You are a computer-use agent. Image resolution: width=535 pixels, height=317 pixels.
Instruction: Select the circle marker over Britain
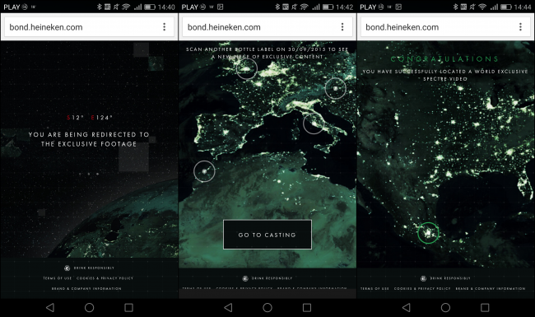[x=247, y=68]
